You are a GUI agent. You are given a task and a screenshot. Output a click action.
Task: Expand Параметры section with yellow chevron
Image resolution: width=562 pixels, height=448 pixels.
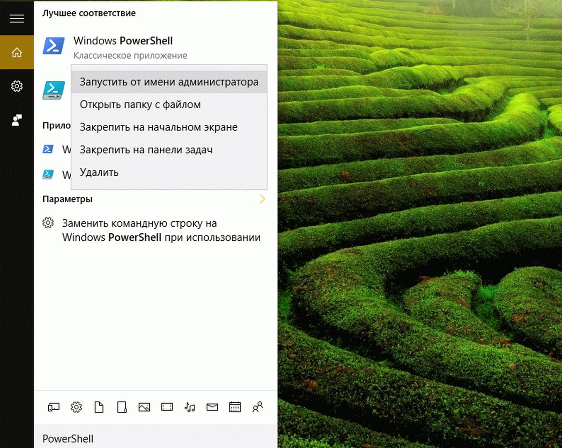coord(262,199)
